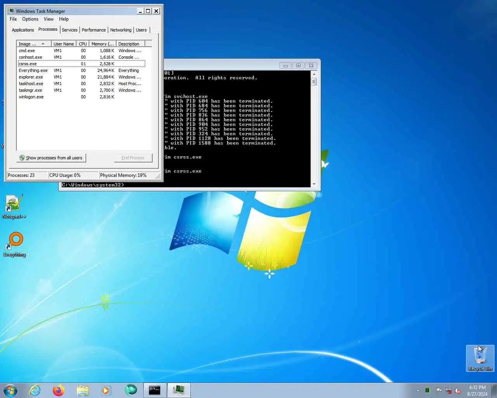Click the teal round app icon on taskbar
Viewport: 497px width, 398px height.
click(131, 389)
